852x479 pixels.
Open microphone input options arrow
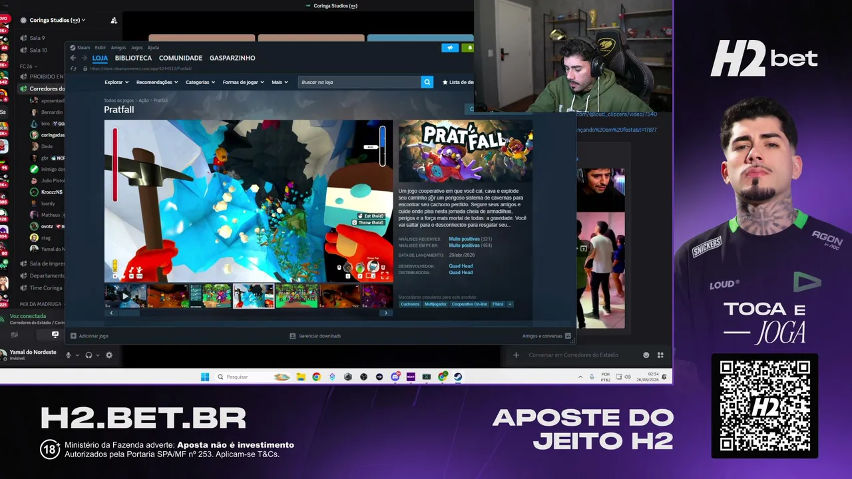[77, 355]
